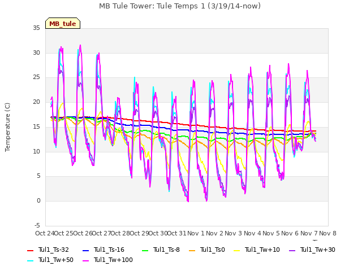Click the MB_tule label box

point(63,23)
